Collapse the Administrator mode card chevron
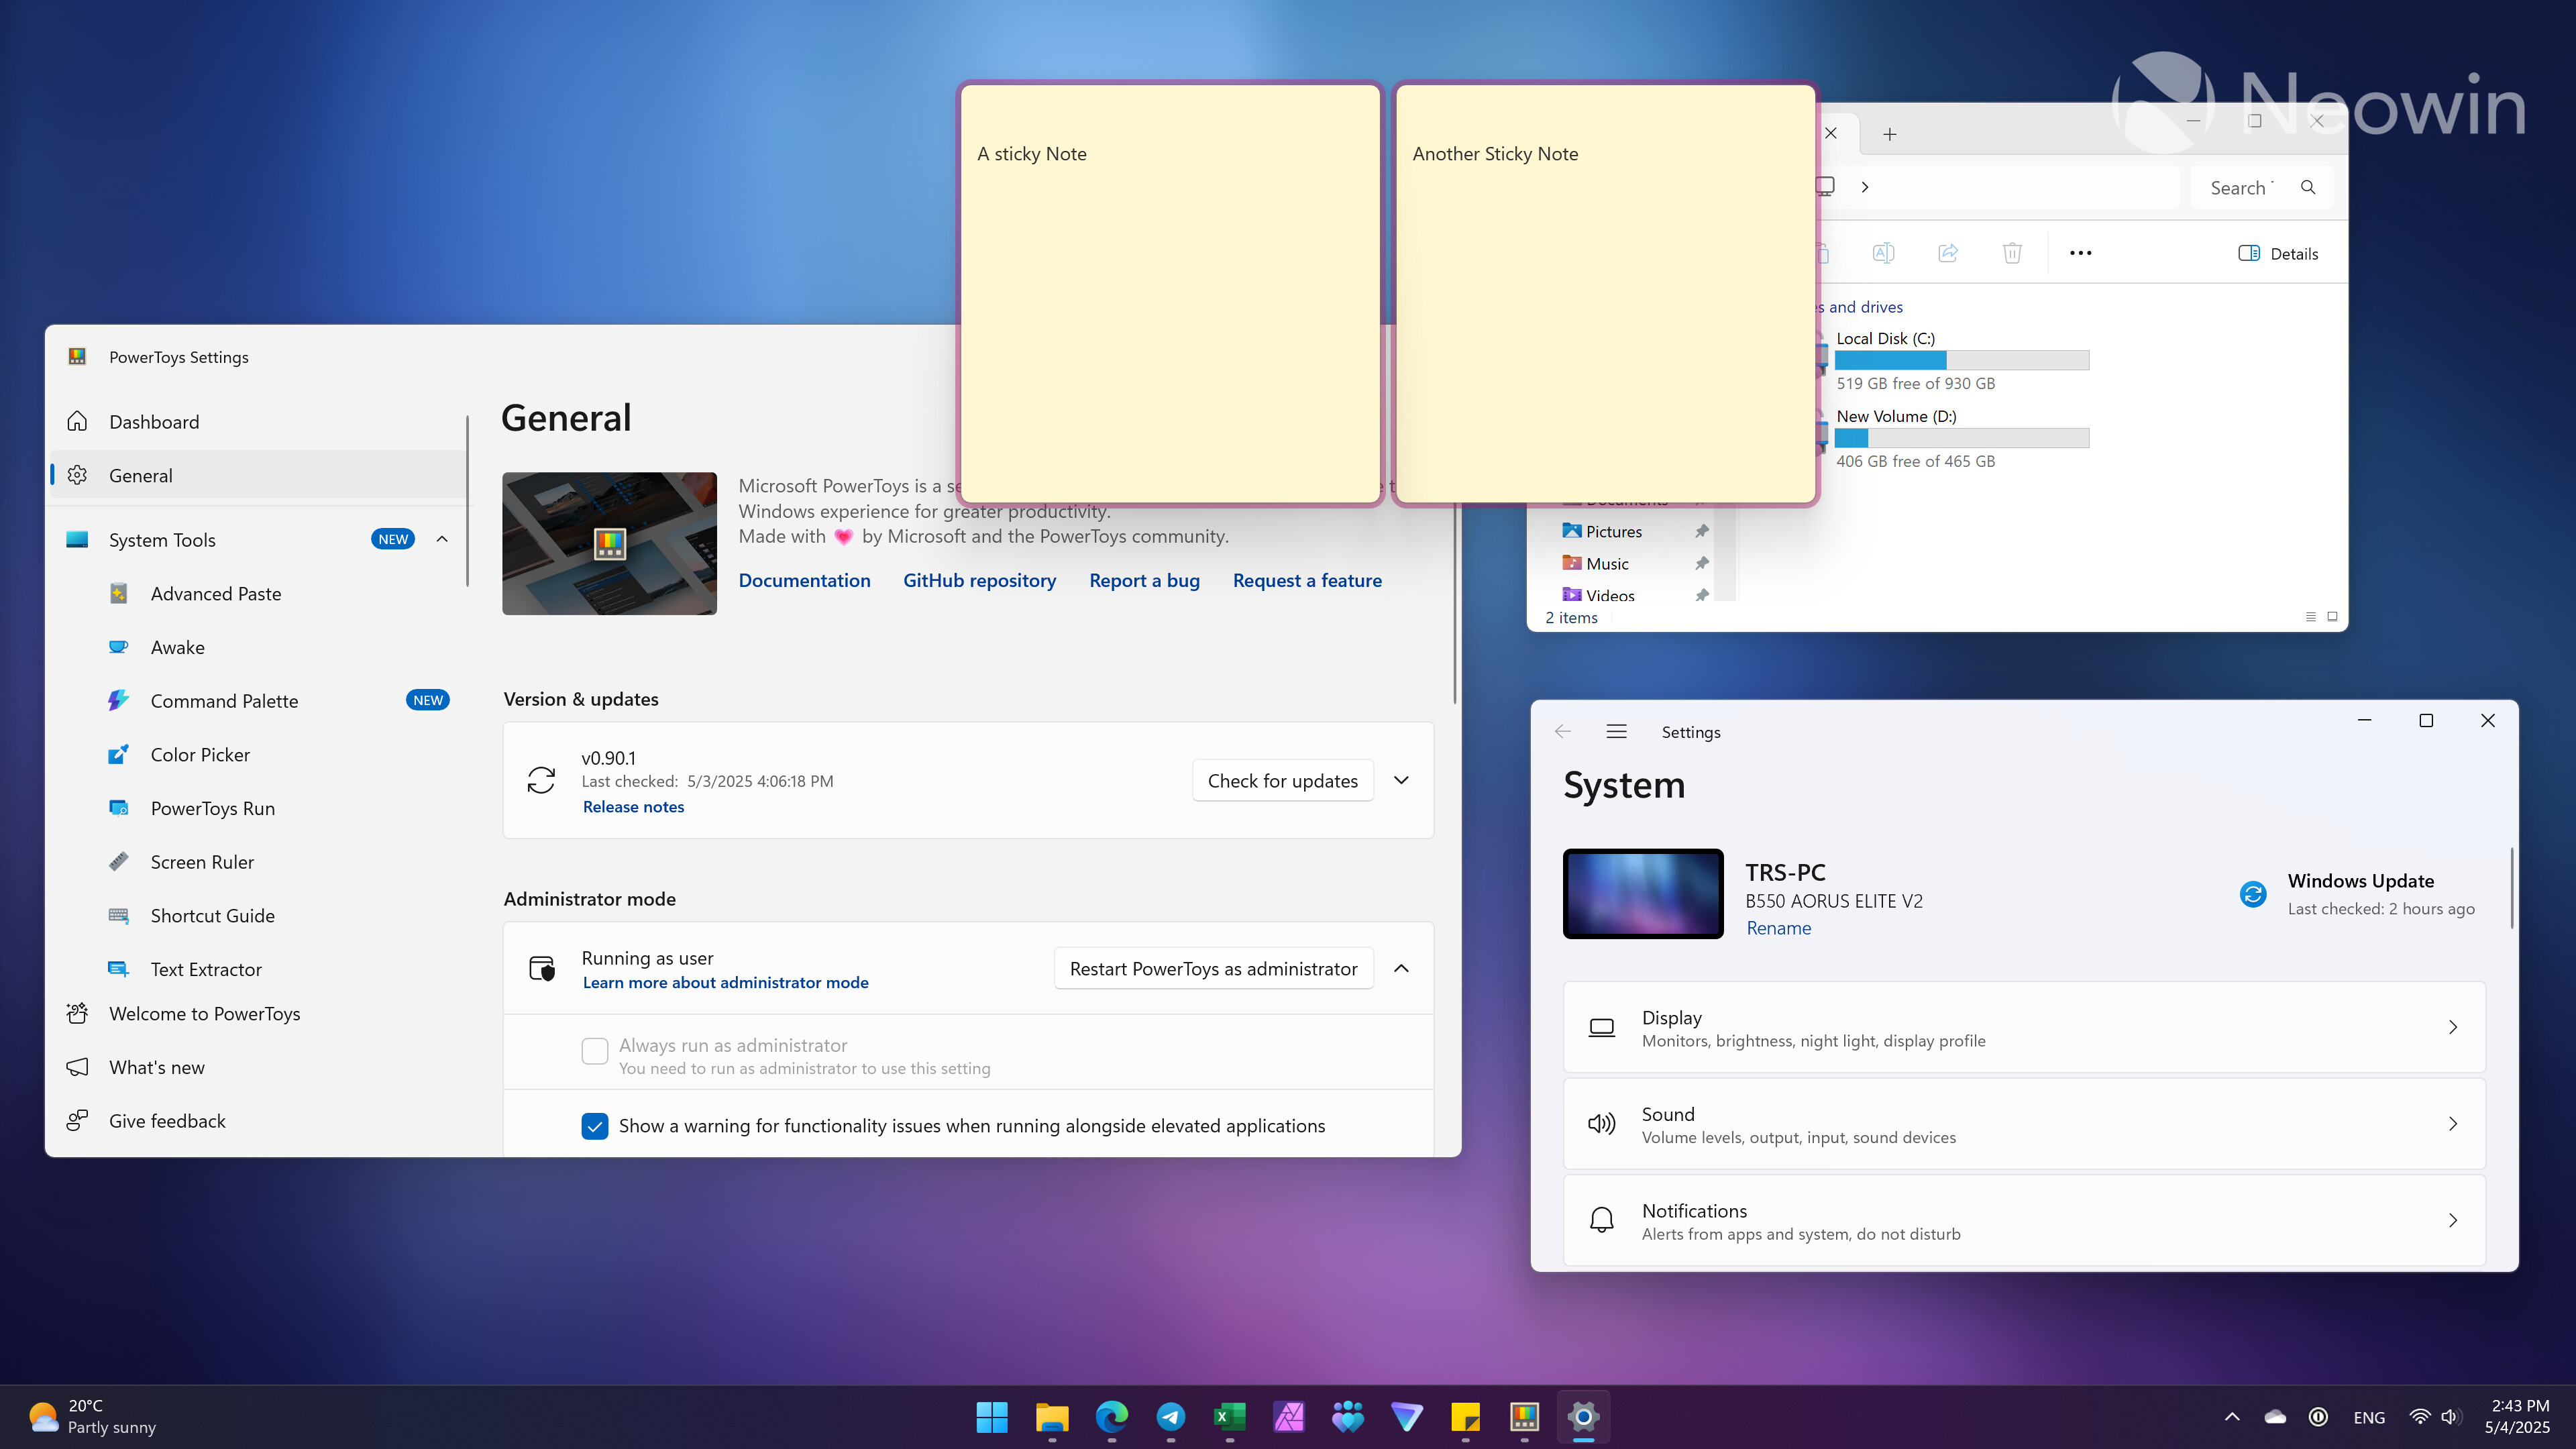The width and height of the screenshot is (2576, 1449). [1401, 968]
